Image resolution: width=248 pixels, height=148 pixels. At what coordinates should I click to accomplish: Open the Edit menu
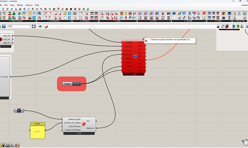point(6,5)
